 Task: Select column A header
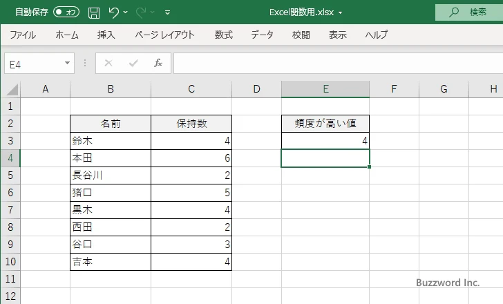point(46,89)
